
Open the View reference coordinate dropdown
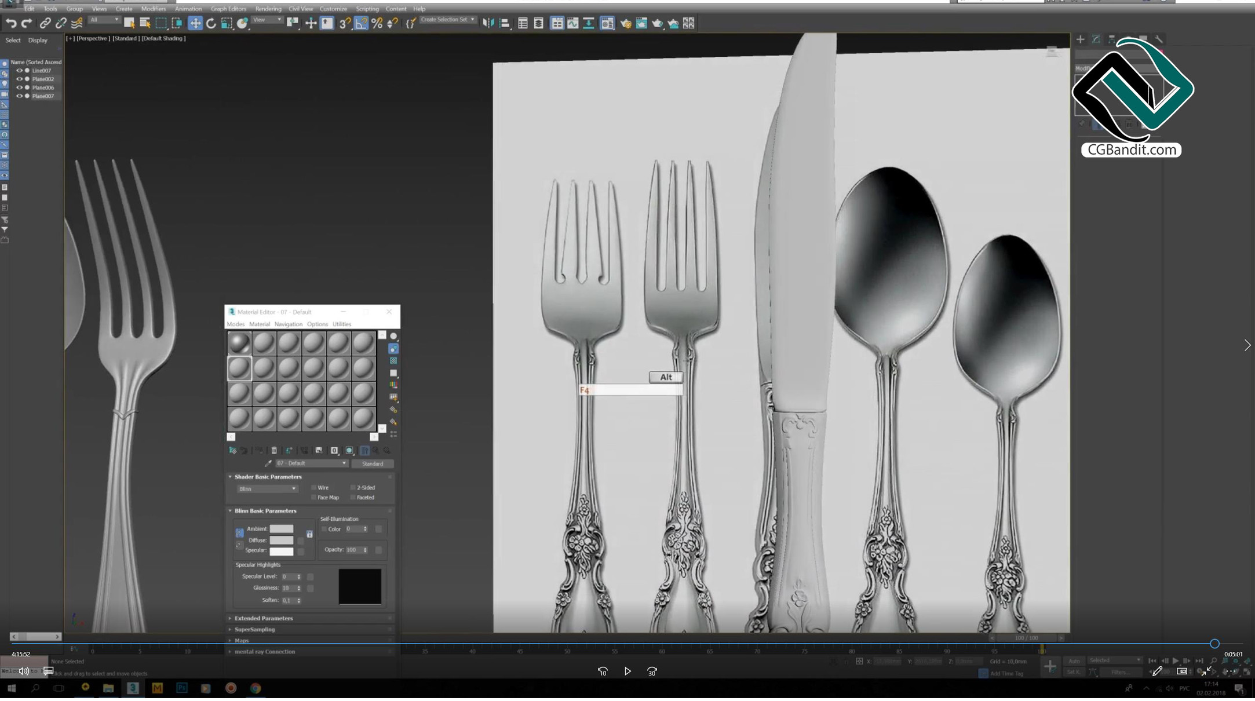[267, 20]
